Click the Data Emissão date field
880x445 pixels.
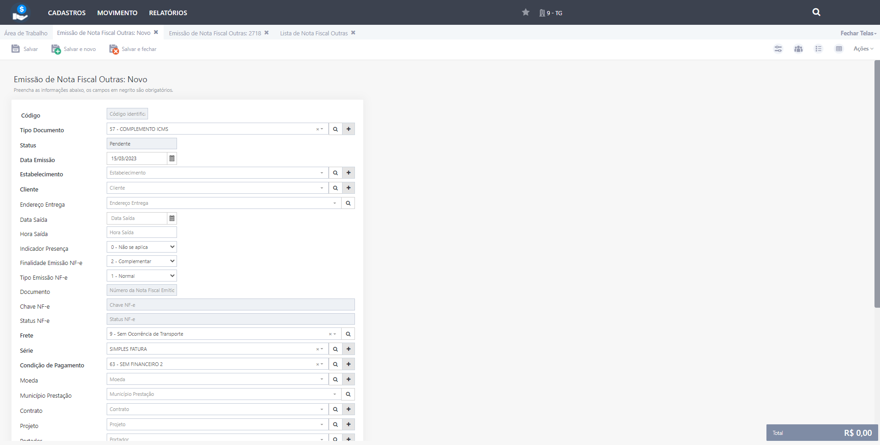[x=137, y=158]
